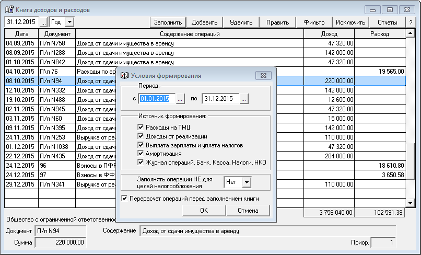Confirm dialog with the OK button

(204, 211)
